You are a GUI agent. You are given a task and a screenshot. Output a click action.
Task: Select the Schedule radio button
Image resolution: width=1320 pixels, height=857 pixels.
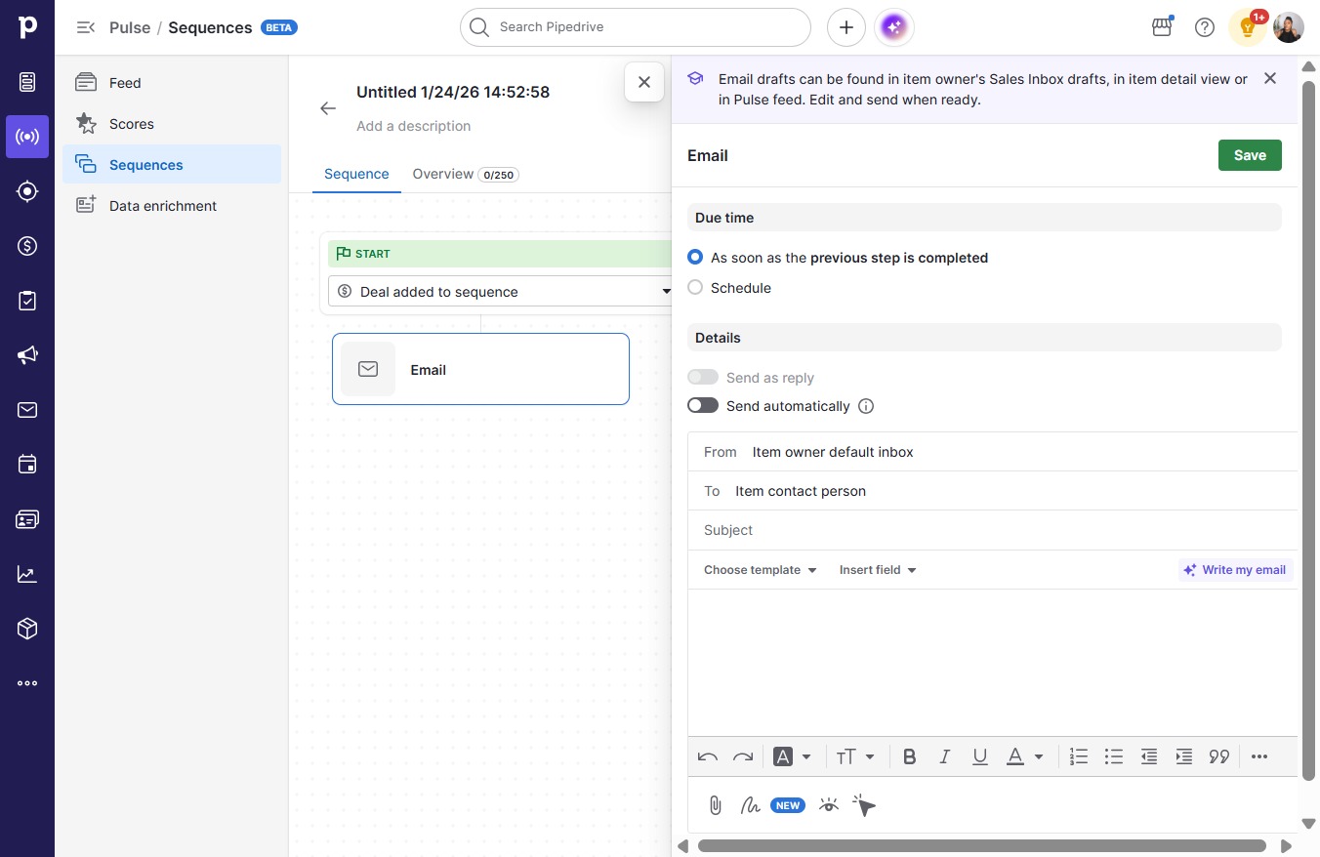(695, 288)
